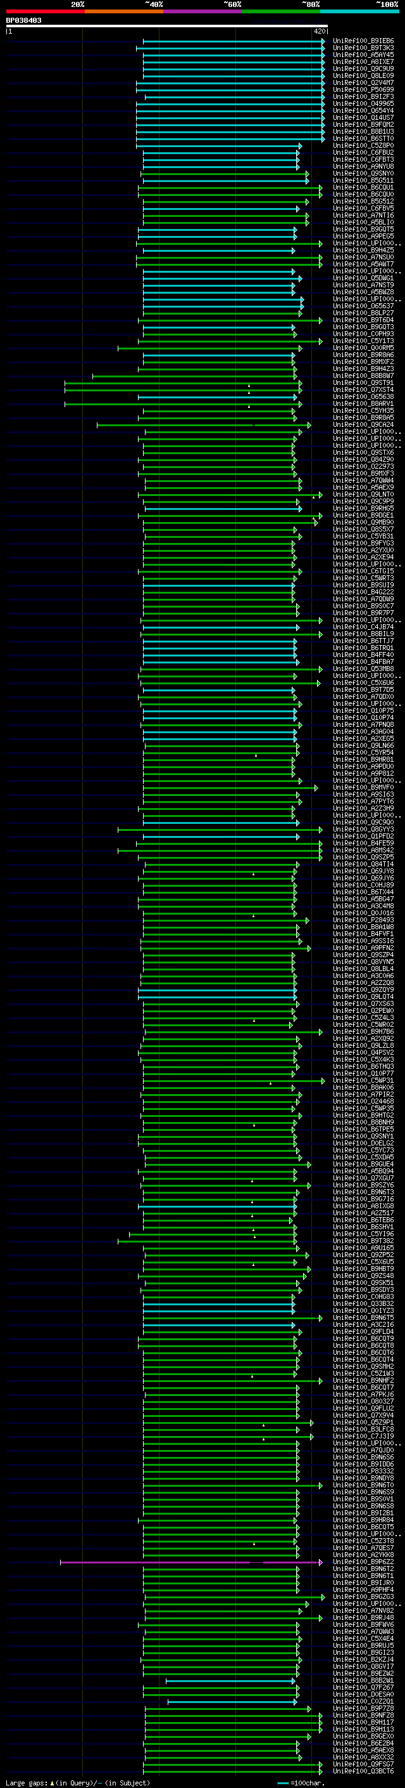
Task: Select the hit label UniRef100_B6STT0
Action: 363,138
